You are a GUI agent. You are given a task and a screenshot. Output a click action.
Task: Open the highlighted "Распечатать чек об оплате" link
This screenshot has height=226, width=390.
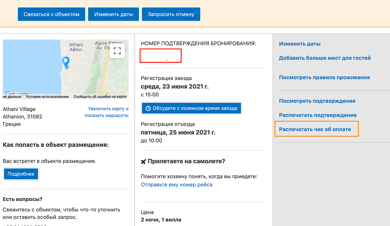pos(315,129)
